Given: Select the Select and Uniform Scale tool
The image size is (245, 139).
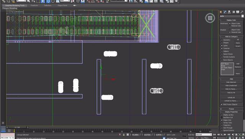Looking at the screenshot, I should (58, 1).
